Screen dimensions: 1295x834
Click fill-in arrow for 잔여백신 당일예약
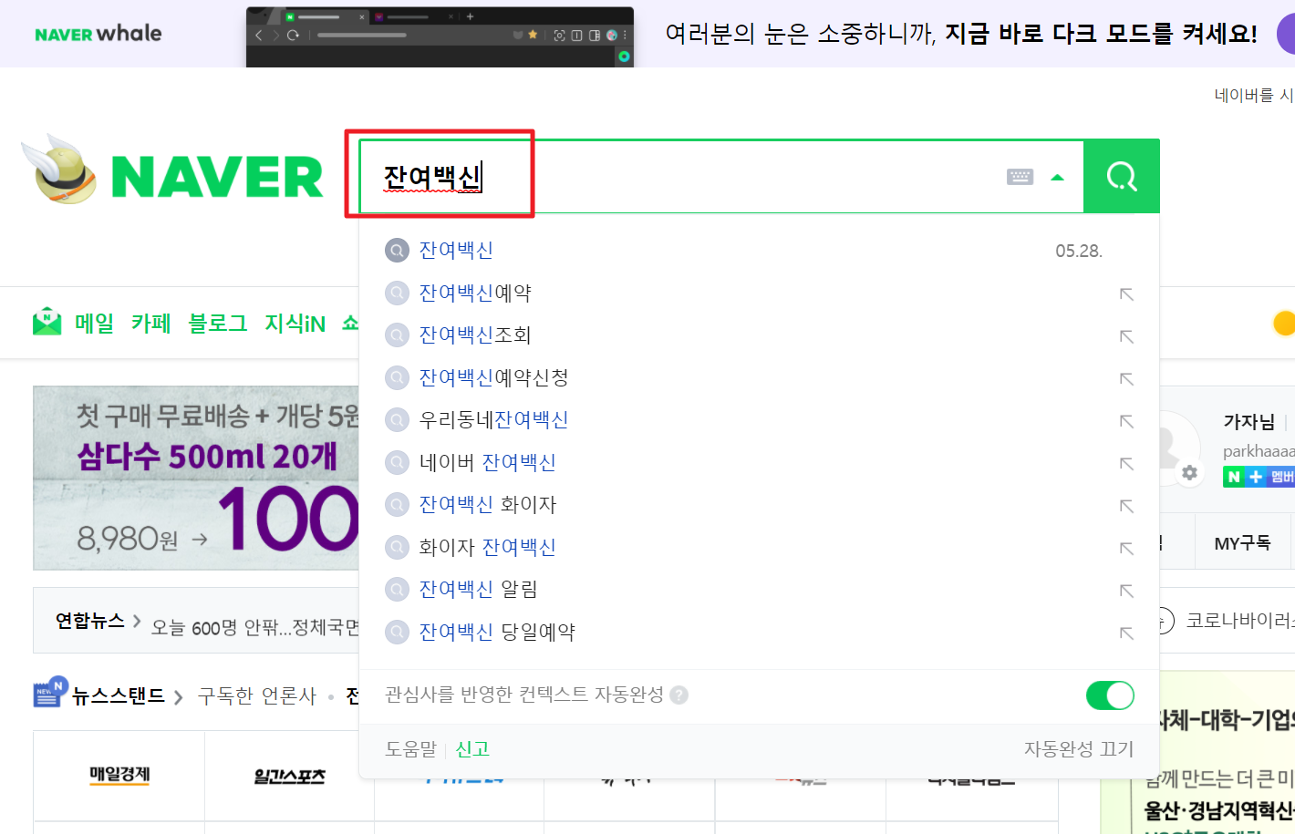tap(1126, 633)
